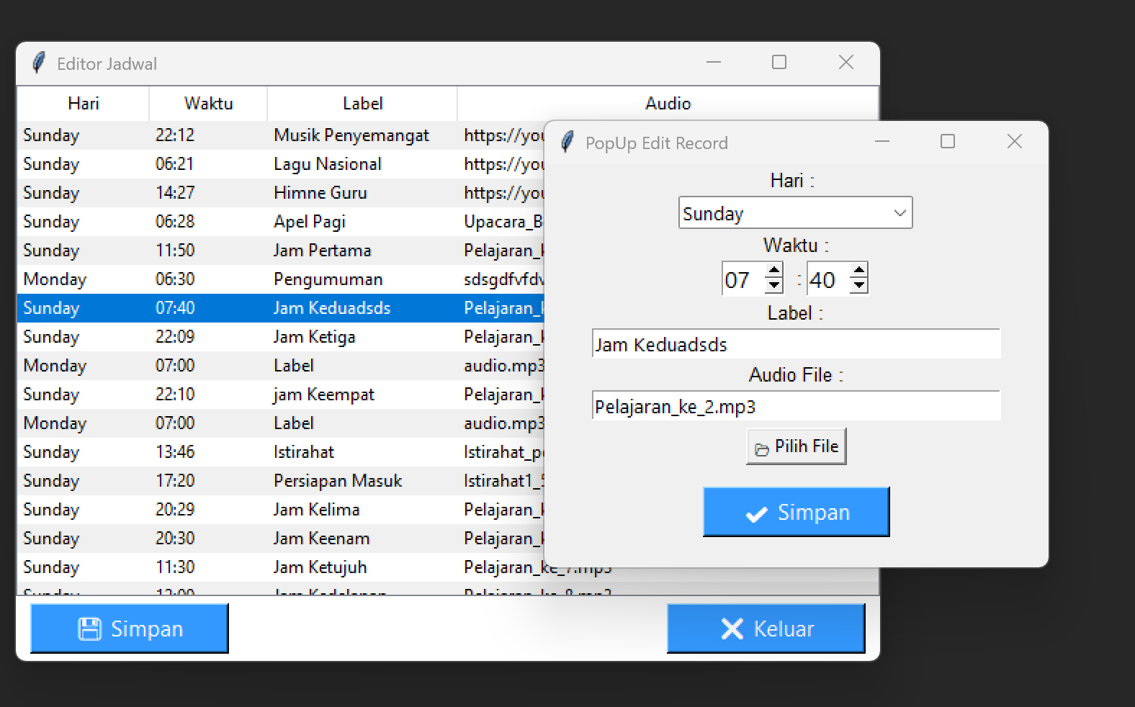This screenshot has width=1135, height=707.
Task: Decrease the hour spinner down arrow
Action: pyautogui.click(x=773, y=286)
